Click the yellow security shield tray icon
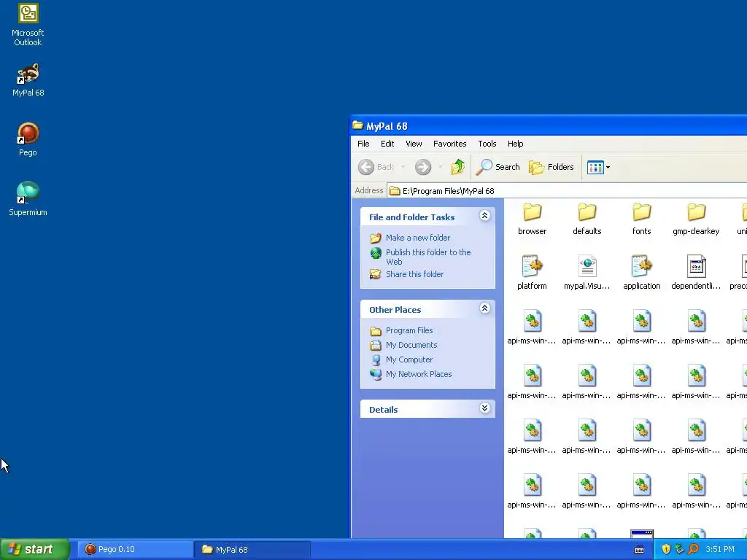Viewport: 747px width, 560px height. coord(666,549)
